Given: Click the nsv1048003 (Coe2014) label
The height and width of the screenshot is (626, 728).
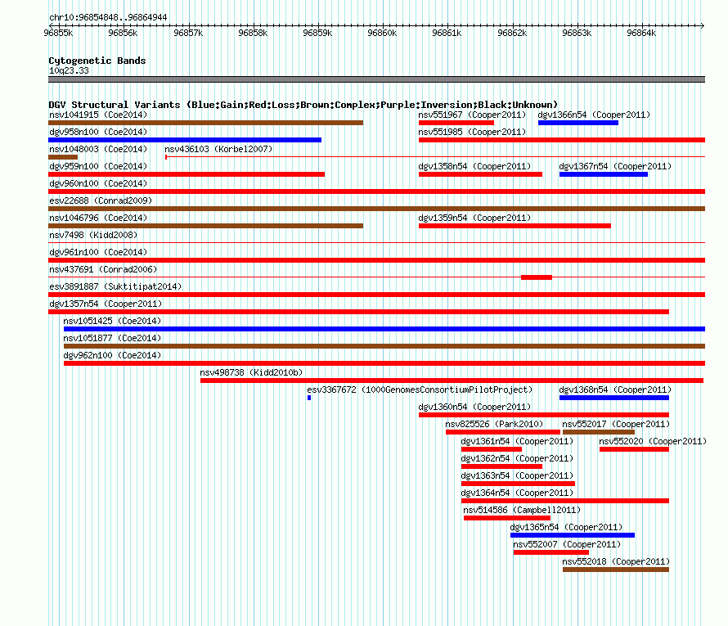Looking at the screenshot, I should pos(98,149).
